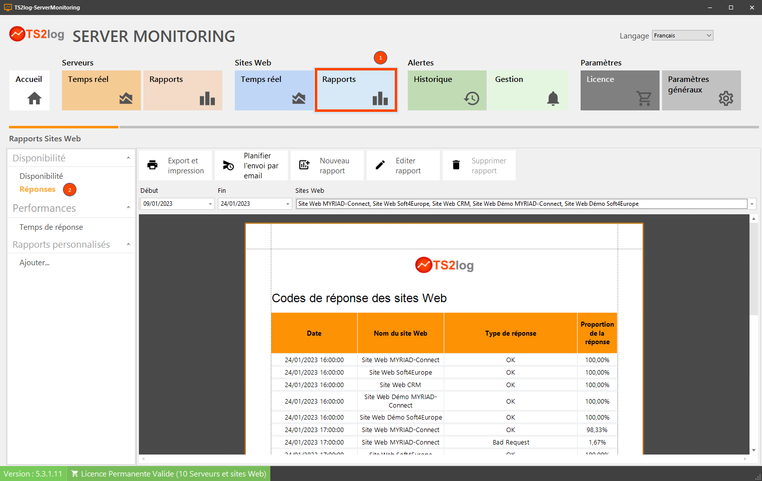Click Rapports Sites Web section heading
The image size is (762, 481).
point(45,139)
